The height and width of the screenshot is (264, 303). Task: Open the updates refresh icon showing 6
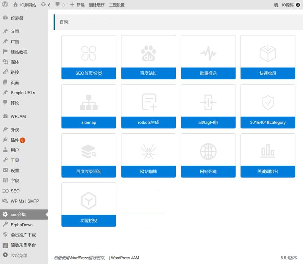click(x=43, y=5)
